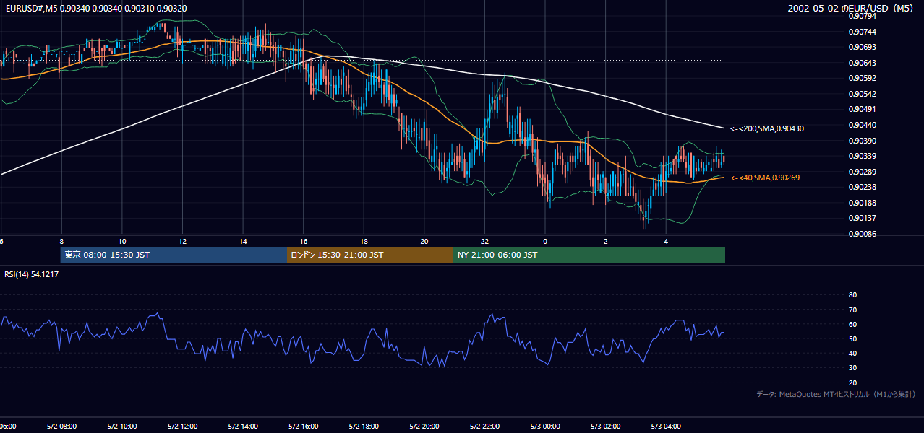Click the RSI(14) 54.1217 indicator label
The height and width of the screenshot is (433, 924).
coord(31,274)
